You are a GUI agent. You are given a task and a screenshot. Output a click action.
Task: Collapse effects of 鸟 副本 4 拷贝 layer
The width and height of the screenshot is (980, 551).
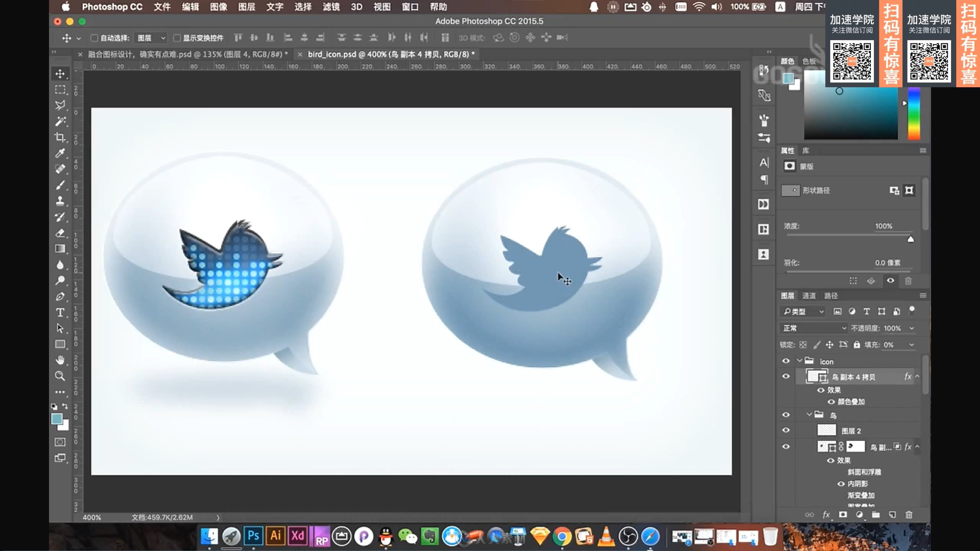point(917,377)
